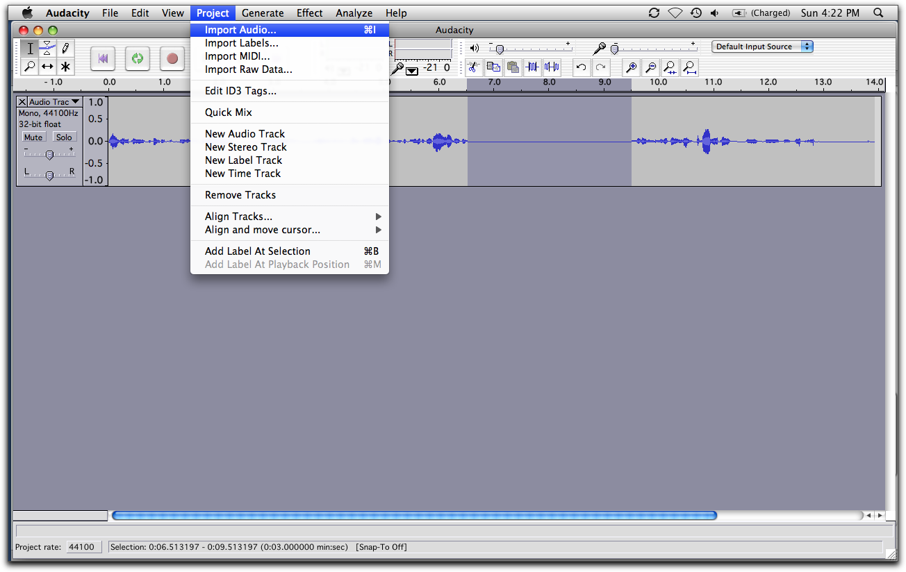The width and height of the screenshot is (906, 572).
Task: Open the Help menu
Action: [x=396, y=13]
